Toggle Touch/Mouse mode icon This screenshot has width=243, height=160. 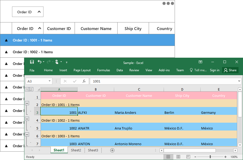[x=57, y=62]
